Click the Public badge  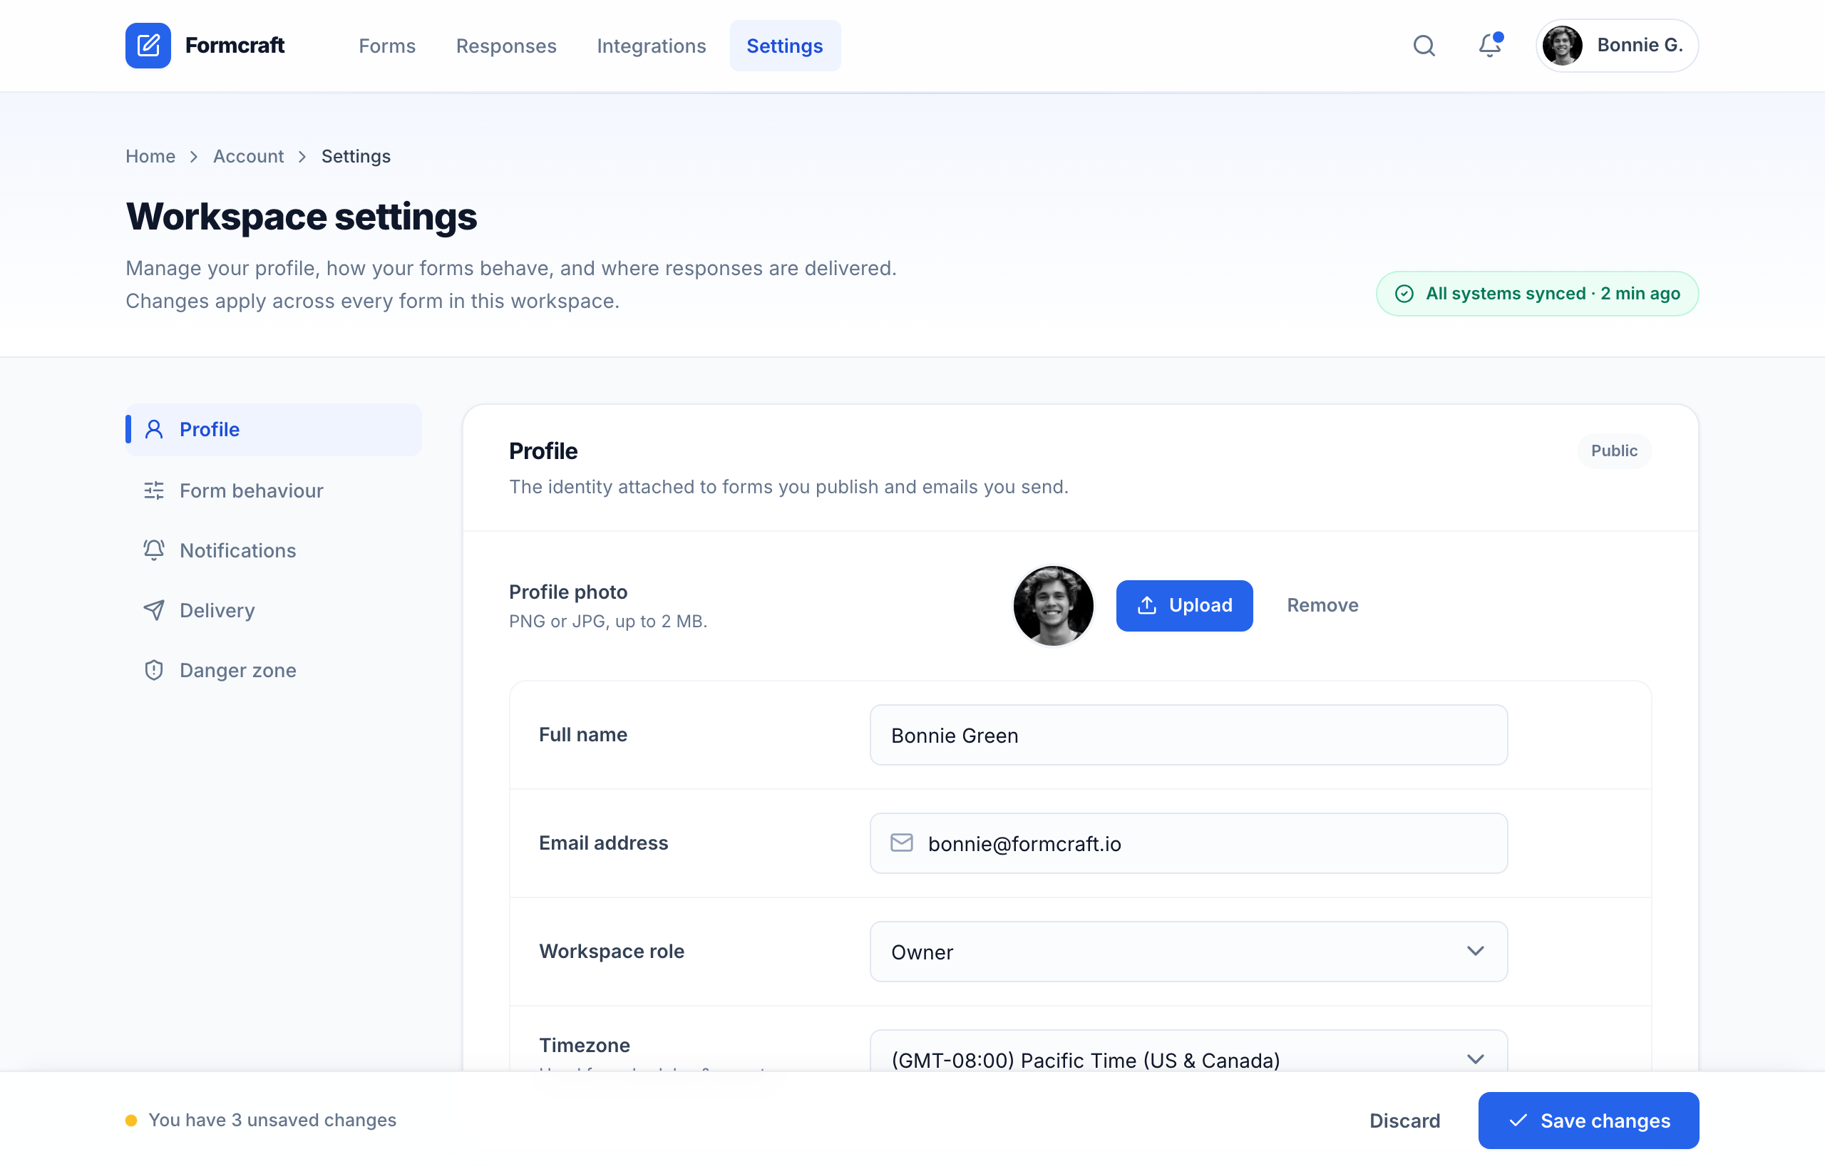click(x=1614, y=451)
